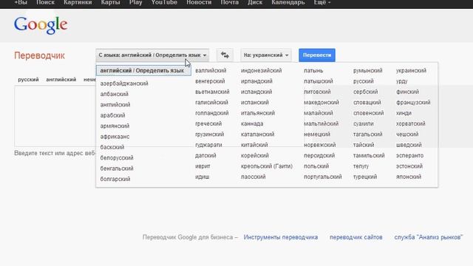
Task: Open 'служба "Анализ рынков"' link
Action: pos(429,237)
